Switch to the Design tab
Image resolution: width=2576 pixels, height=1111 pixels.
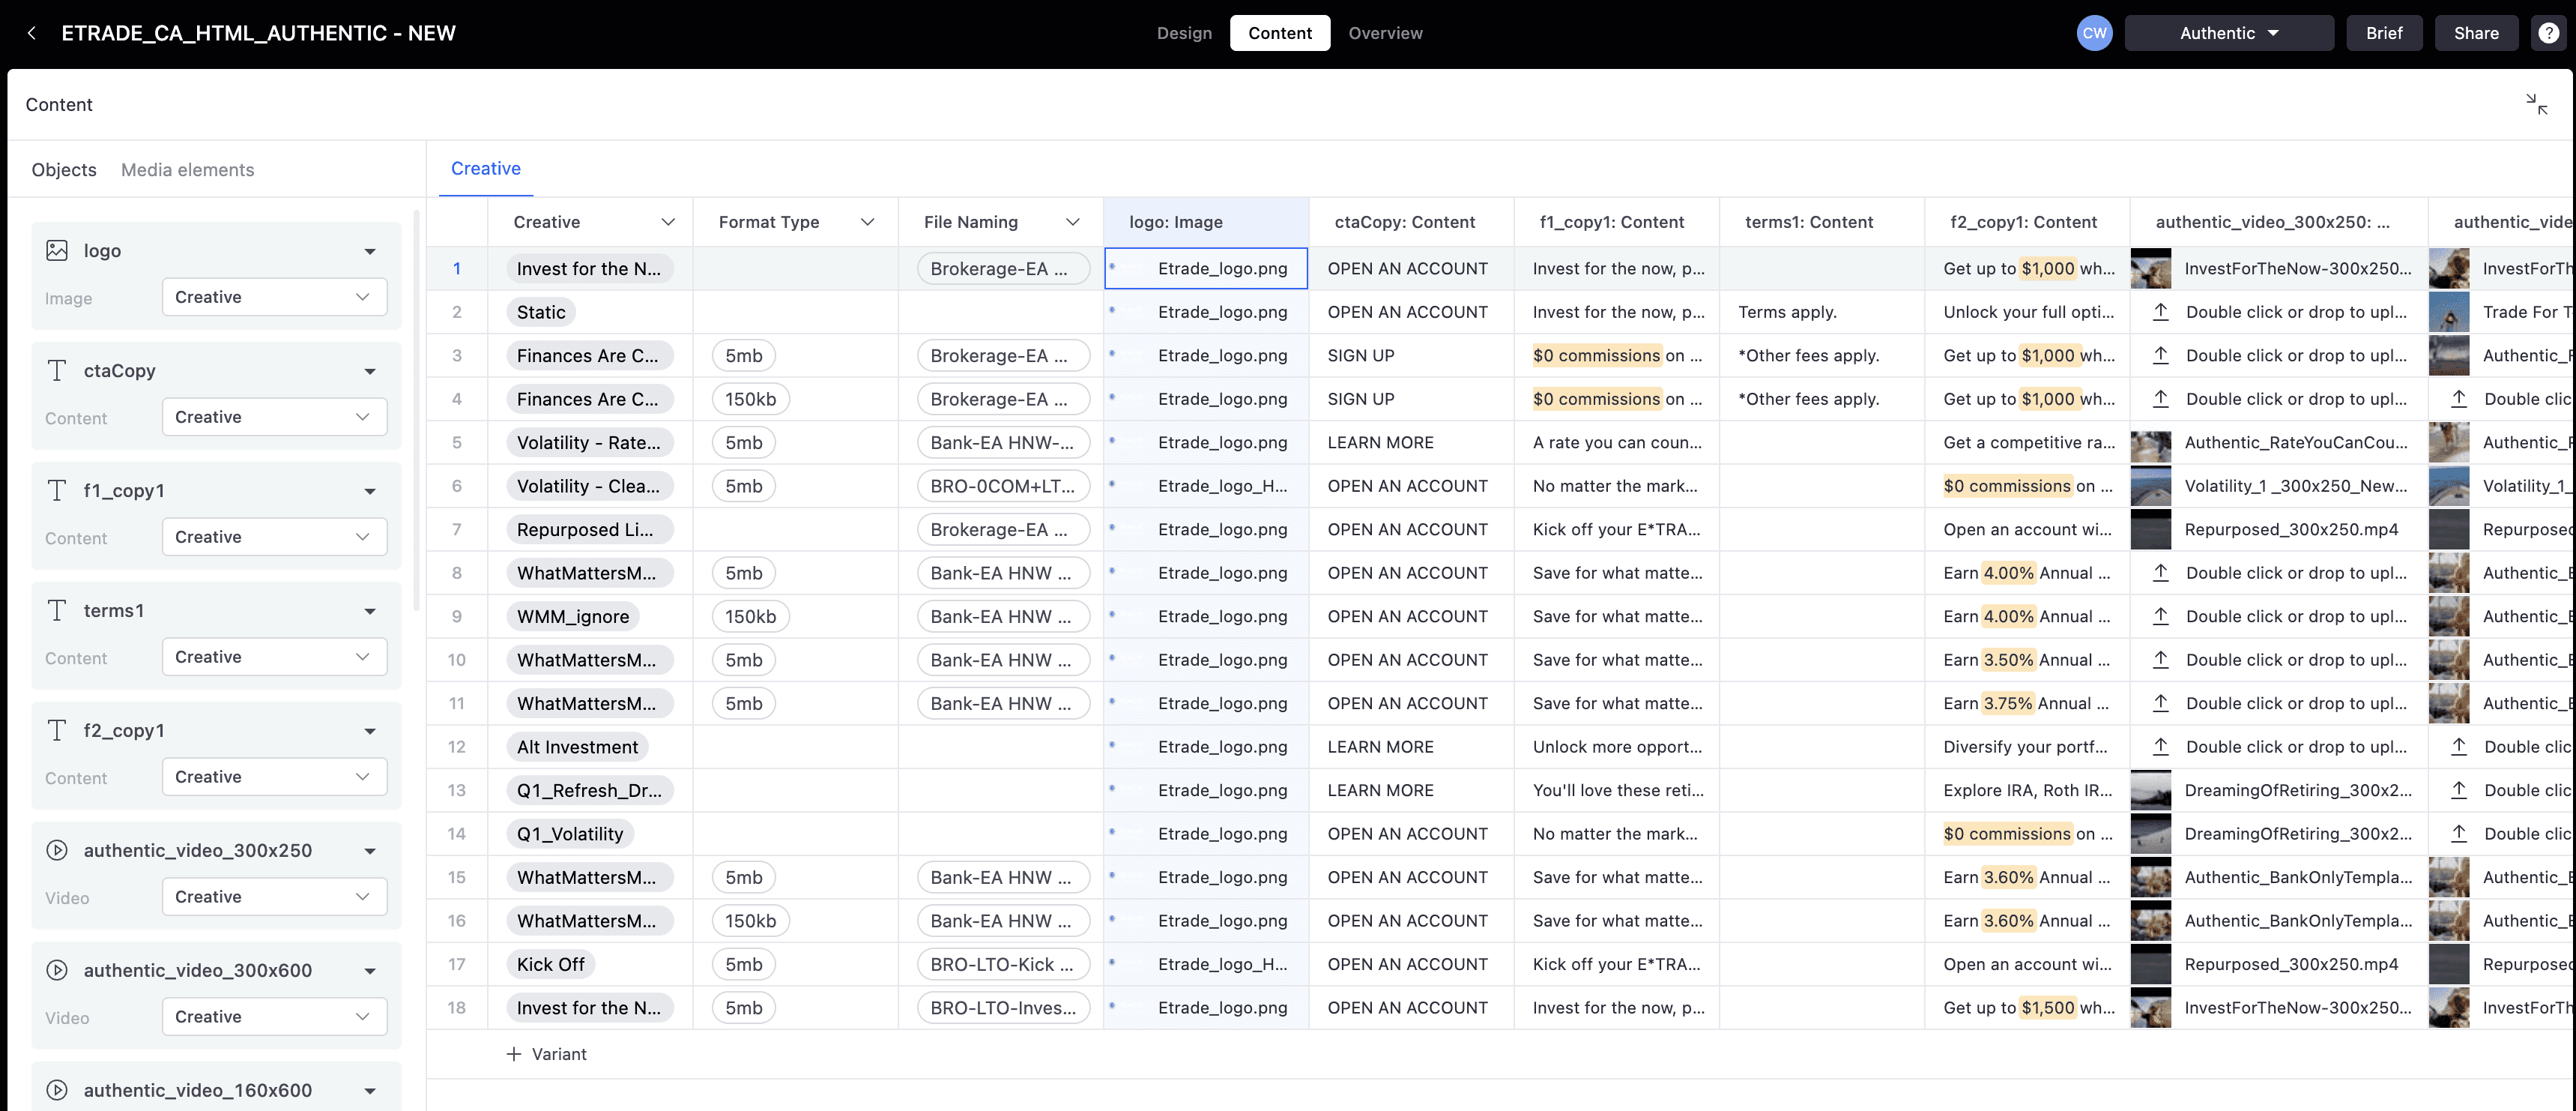pyautogui.click(x=1184, y=33)
